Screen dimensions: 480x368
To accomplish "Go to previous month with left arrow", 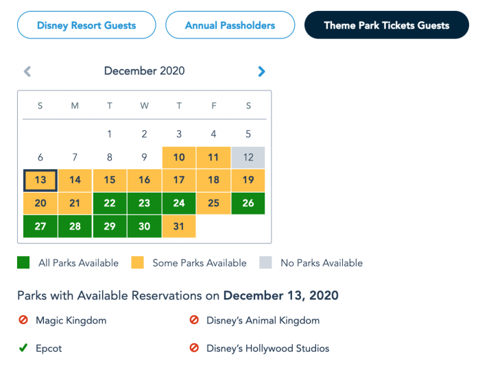I will point(27,71).
